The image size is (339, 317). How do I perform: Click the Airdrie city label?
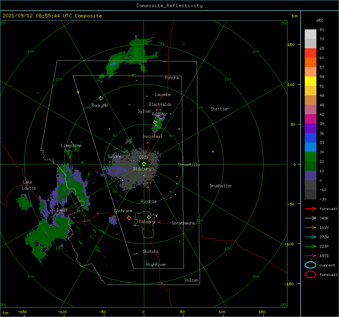click(x=148, y=201)
